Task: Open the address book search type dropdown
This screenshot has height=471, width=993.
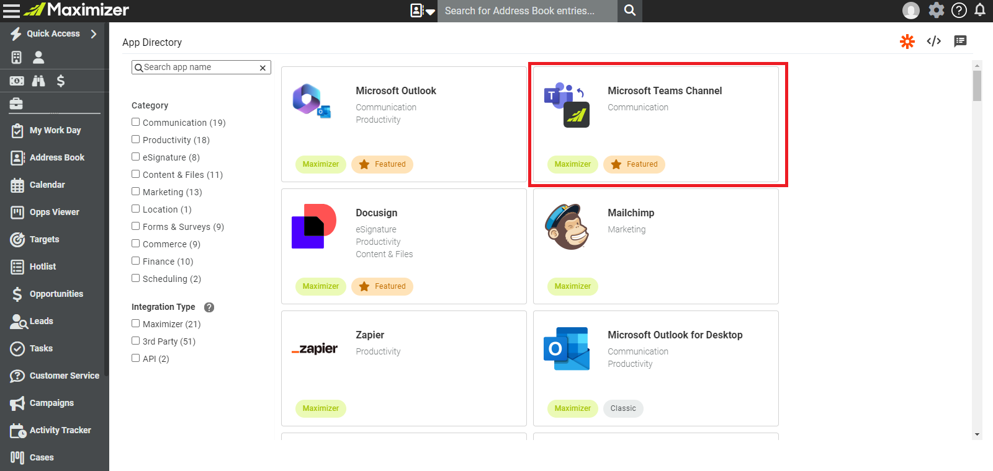Action: (x=423, y=11)
